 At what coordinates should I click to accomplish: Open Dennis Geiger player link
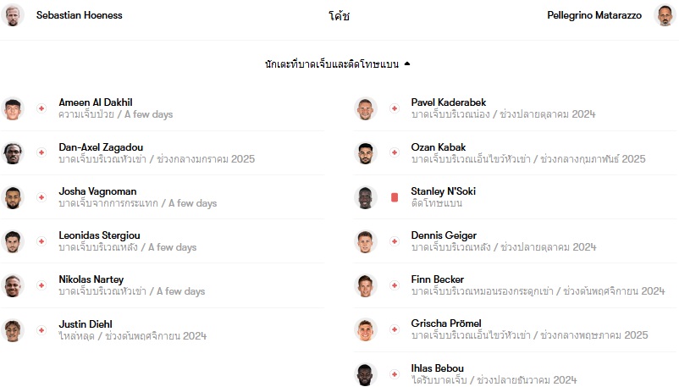tap(444, 235)
